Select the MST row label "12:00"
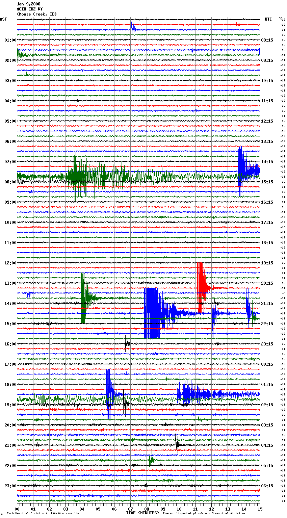Viewport: 287px width, 518px height. (x=10, y=263)
